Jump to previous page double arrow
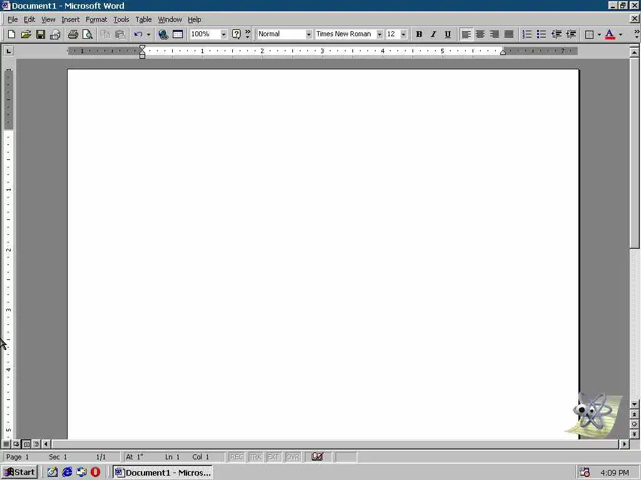Viewport: 641px width, 480px height. tap(634, 414)
